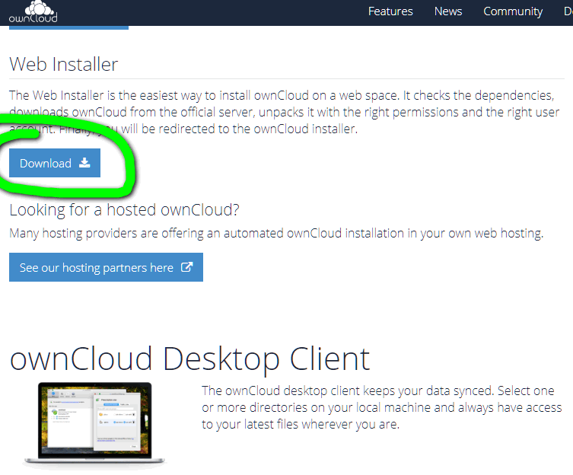Click the ownCloud Desktop Client heading

[x=190, y=359]
